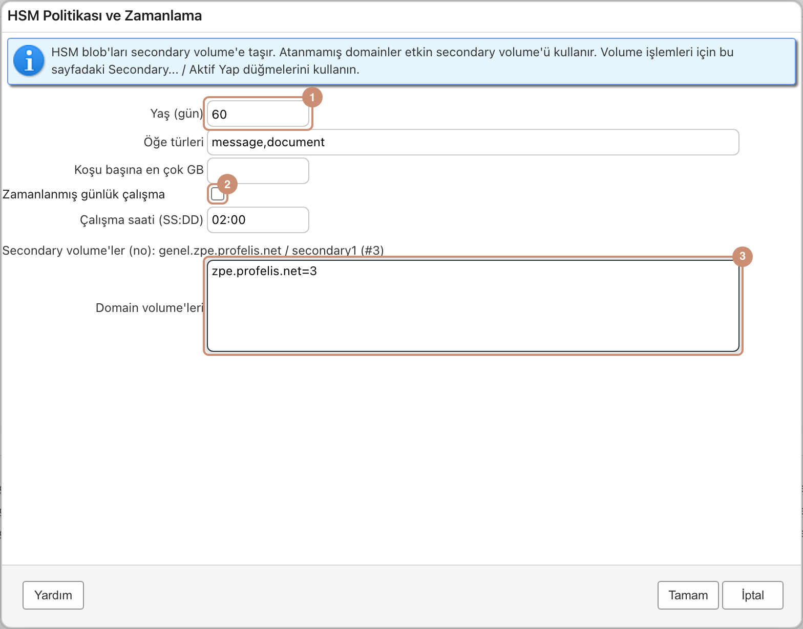Image resolution: width=803 pixels, height=629 pixels.
Task: Select the Çalışma saati time field
Action: (x=258, y=220)
